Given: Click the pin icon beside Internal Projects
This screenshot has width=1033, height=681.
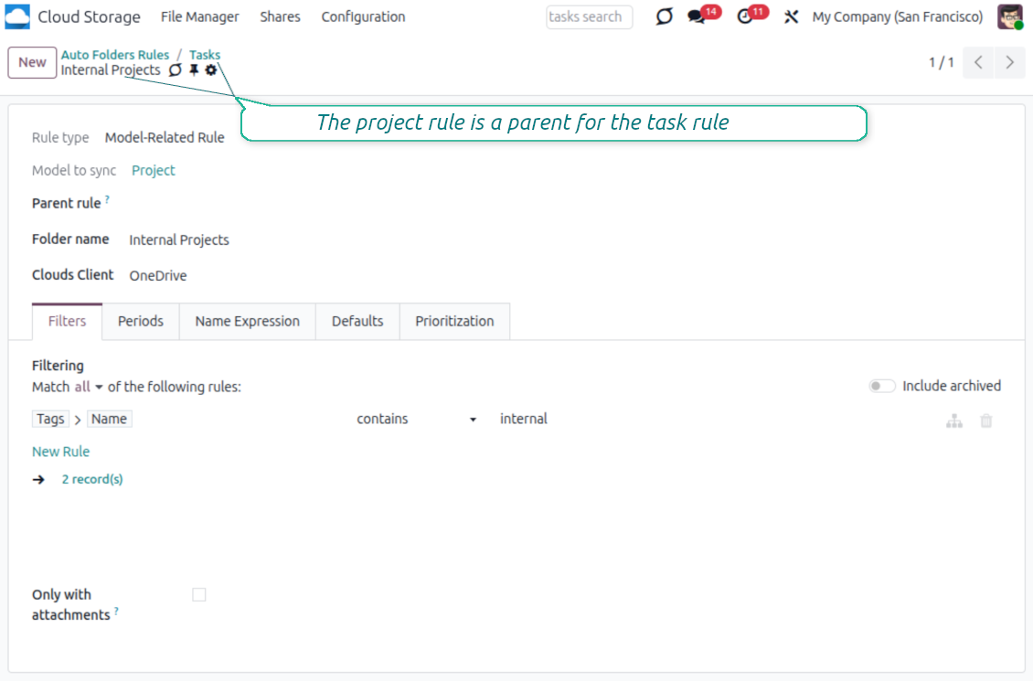Looking at the screenshot, I should pyautogui.click(x=194, y=70).
